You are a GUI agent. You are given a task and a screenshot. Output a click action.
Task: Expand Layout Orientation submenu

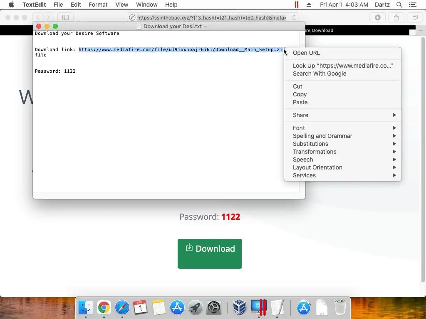tap(343, 167)
